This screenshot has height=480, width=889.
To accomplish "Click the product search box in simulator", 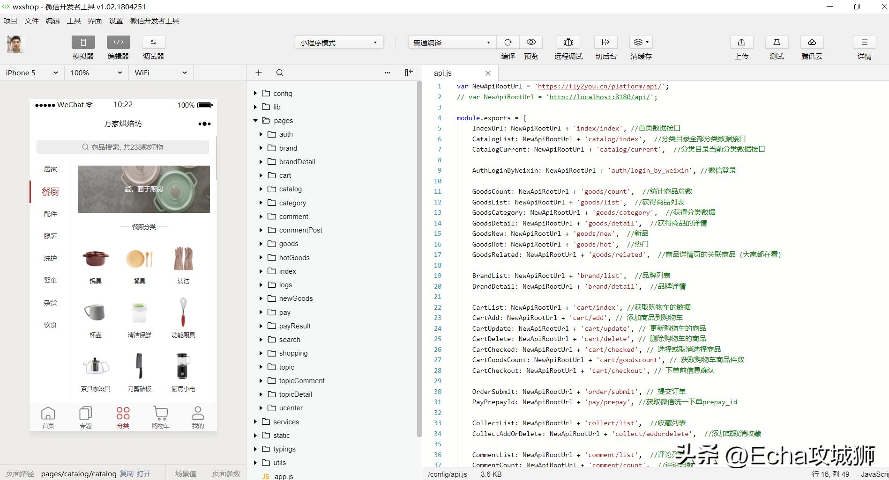I will 123,147.
